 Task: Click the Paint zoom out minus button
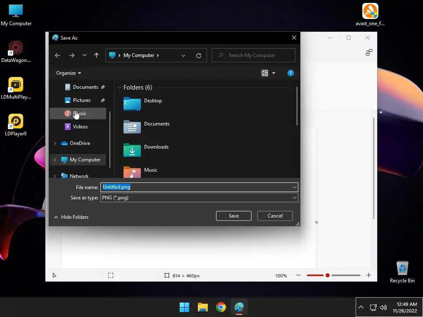coord(298,275)
